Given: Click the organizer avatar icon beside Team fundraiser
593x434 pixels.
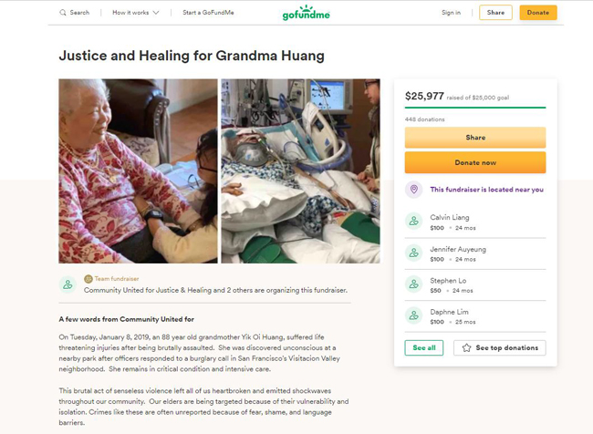Looking at the screenshot, I should [68, 284].
